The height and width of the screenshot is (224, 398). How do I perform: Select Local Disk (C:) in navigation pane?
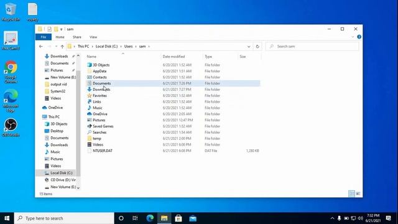[x=62, y=173]
